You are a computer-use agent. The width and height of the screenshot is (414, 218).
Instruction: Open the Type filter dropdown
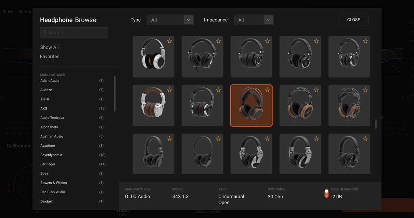click(x=170, y=20)
